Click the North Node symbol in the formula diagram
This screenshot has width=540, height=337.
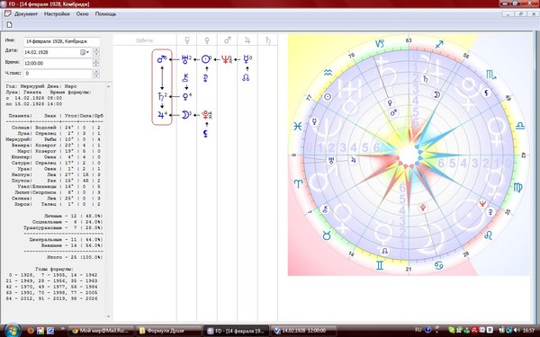pyautogui.click(x=246, y=77)
